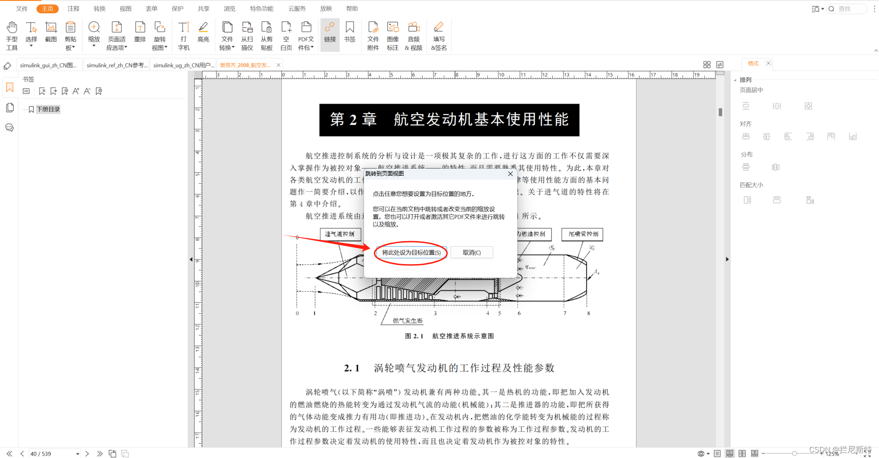Go to the first page
Screen dimensions: 879x458
coord(10,453)
